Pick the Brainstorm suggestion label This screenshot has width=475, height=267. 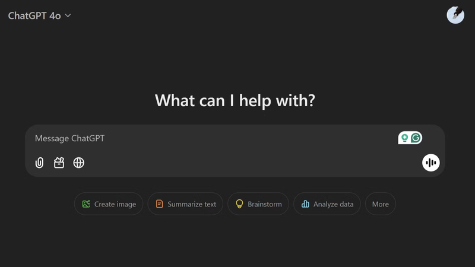click(264, 204)
